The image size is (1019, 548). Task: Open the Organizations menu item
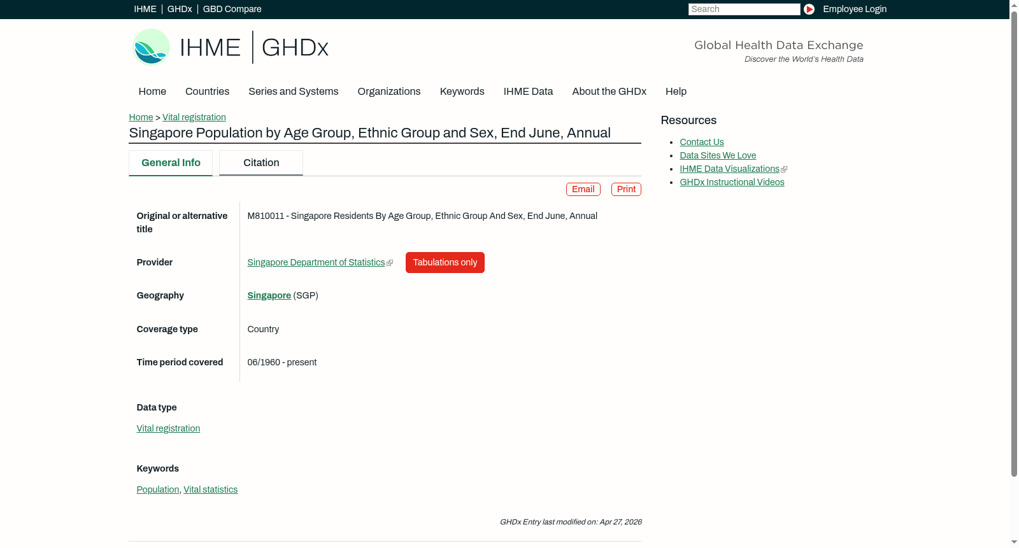[389, 92]
